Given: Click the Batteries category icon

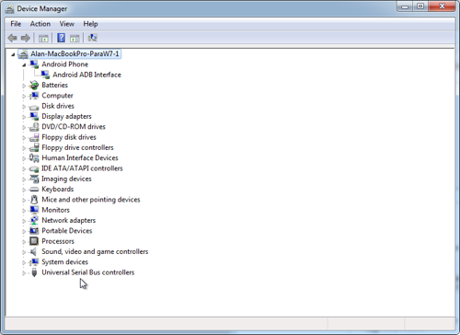Looking at the screenshot, I should coord(34,86).
